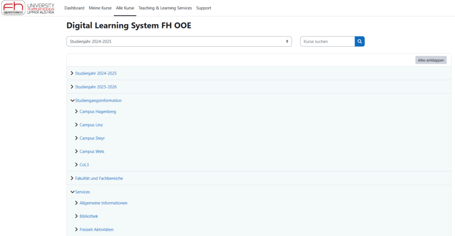Expand the Fakultät und Fachbereiche chevron

72,178
